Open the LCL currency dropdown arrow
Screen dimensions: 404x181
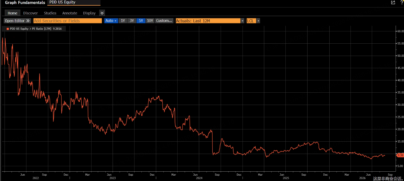click(x=258, y=21)
